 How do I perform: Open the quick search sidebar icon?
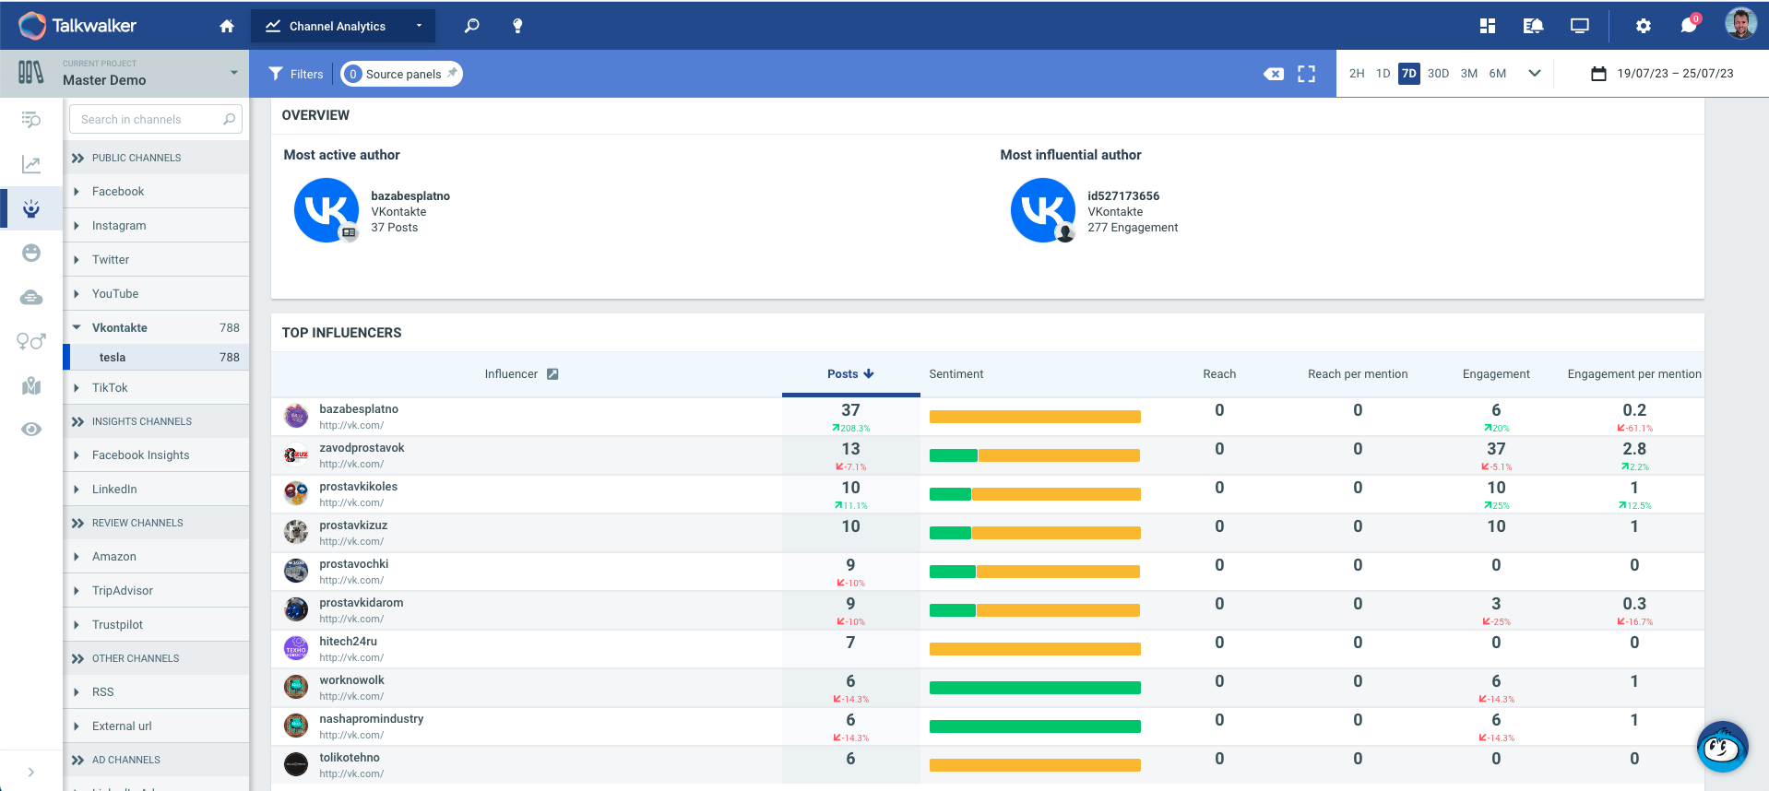(x=31, y=120)
